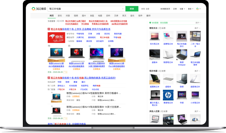Switch to the 百科 tab

click(108, 16)
